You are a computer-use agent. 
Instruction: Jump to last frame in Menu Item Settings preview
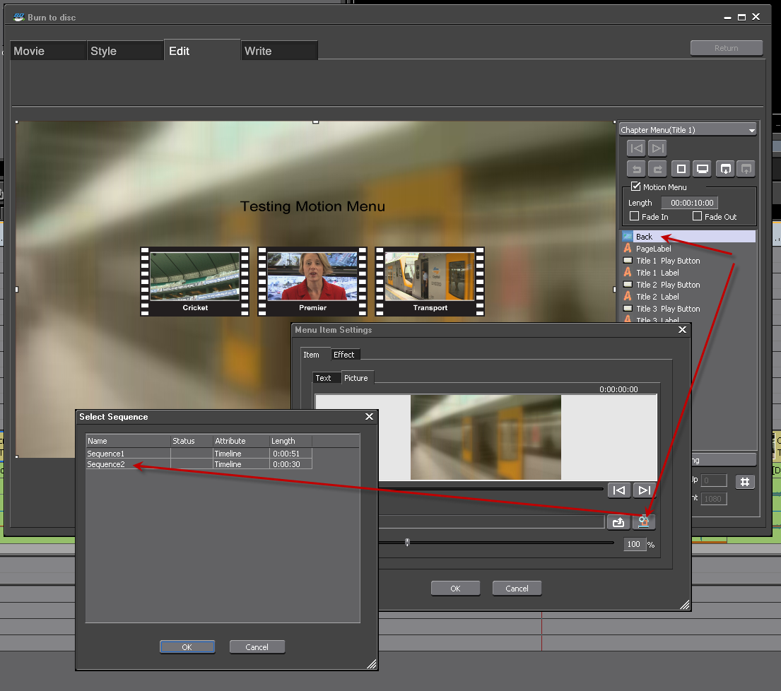point(644,490)
